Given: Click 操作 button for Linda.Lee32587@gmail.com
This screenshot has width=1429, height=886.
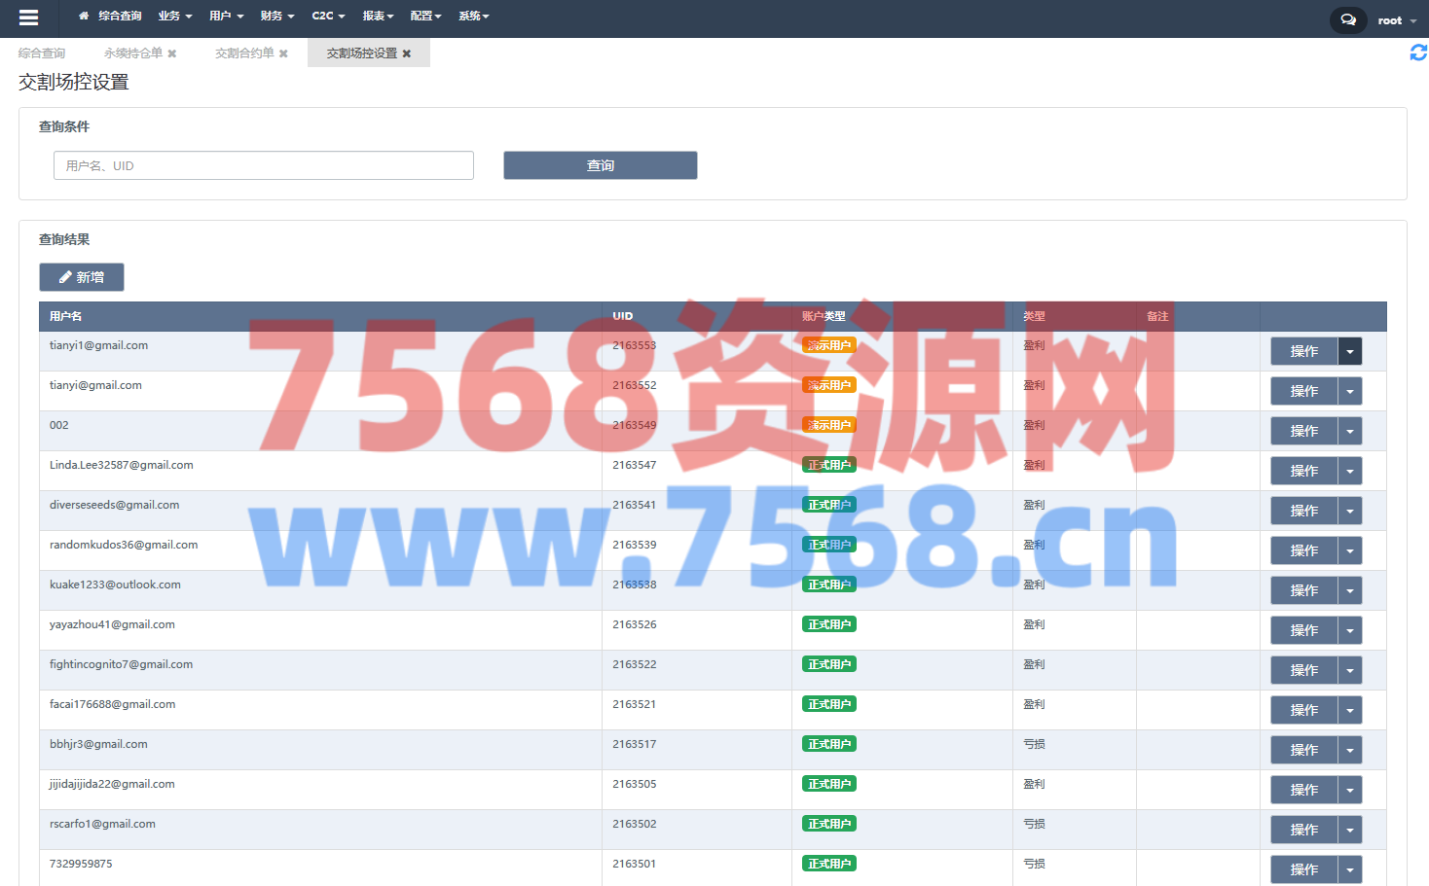Looking at the screenshot, I should 1303,471.
